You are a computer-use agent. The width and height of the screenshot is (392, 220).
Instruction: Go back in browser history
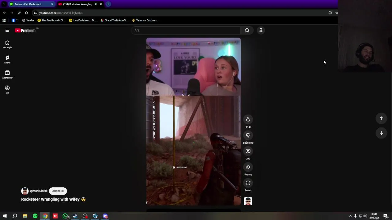pos(4,13)
